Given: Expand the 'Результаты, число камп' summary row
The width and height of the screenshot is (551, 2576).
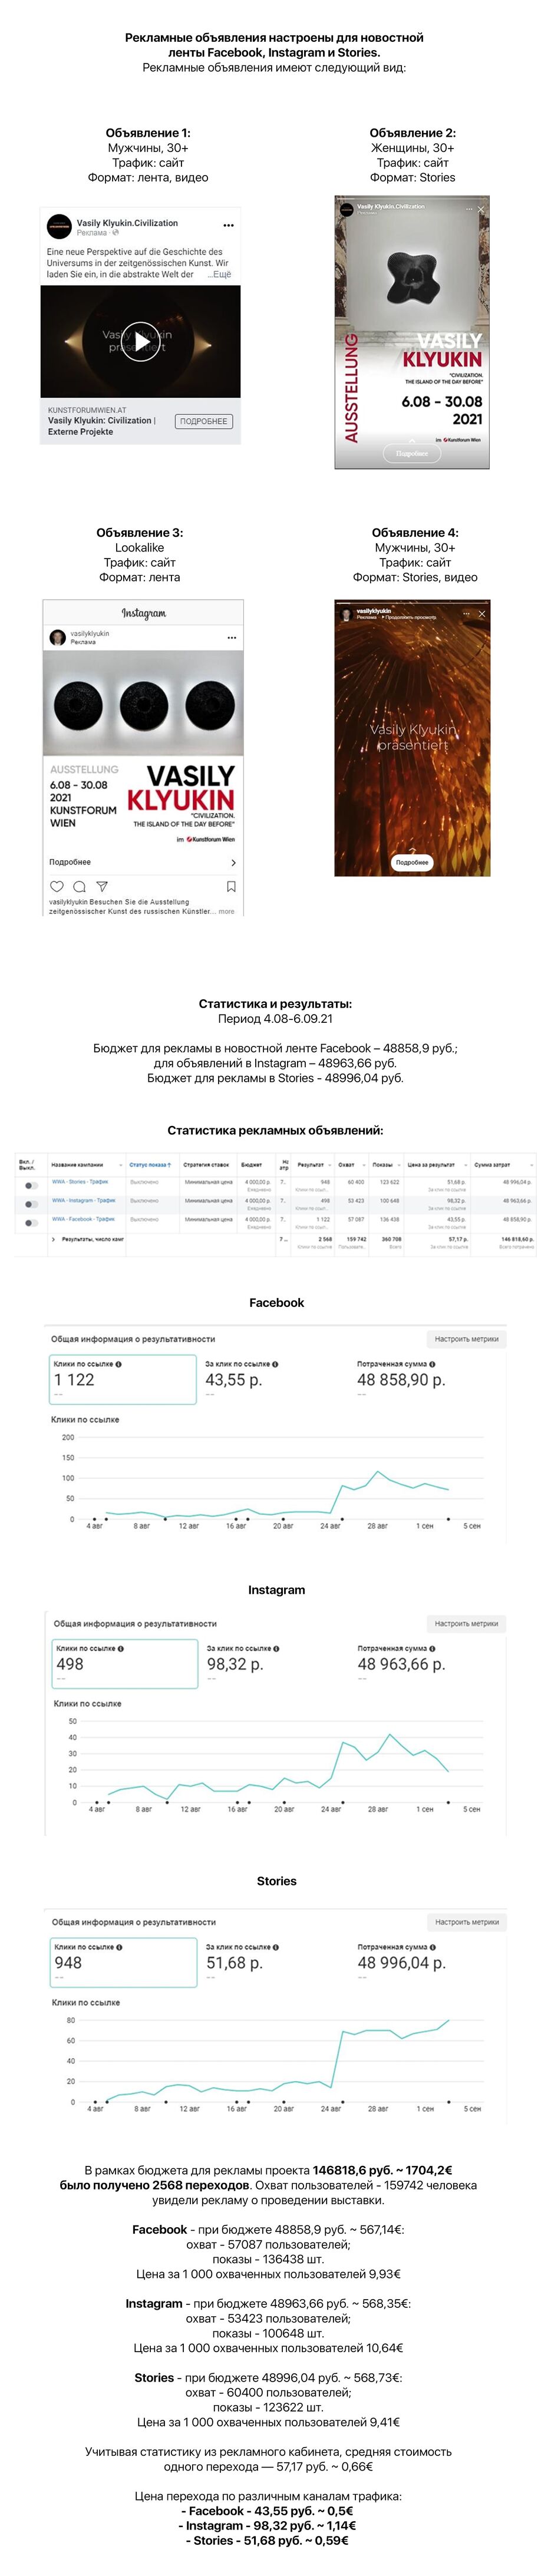Looking at the screenshot, I should point(54,1239).
